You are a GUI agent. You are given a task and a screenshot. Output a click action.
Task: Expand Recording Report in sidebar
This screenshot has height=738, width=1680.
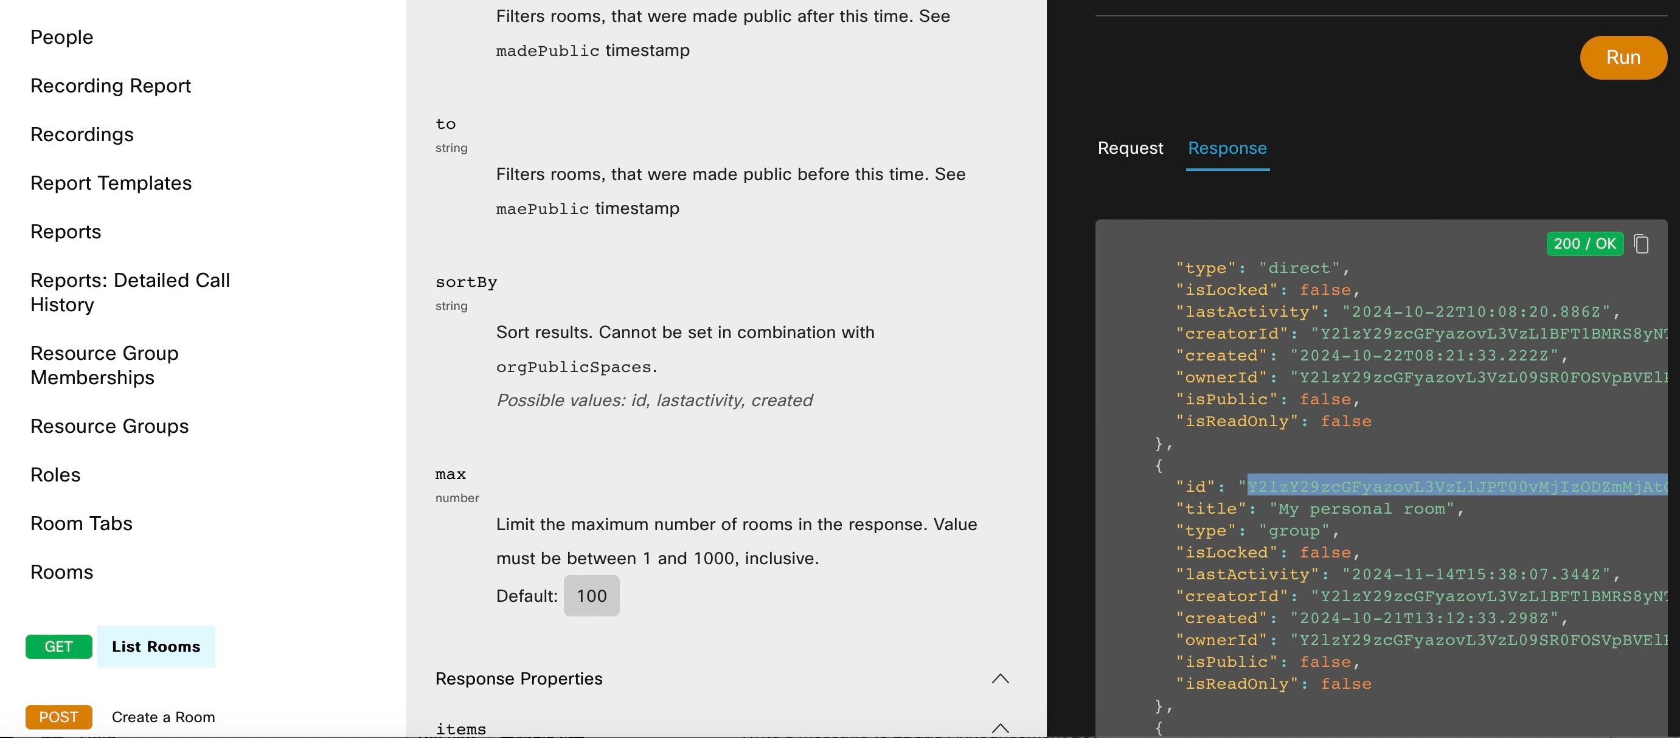[110, 85]
